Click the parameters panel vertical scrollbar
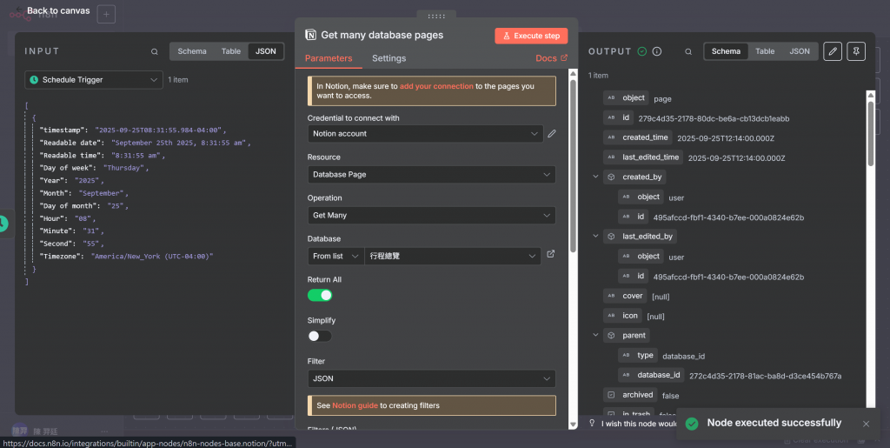The height and width of the screenshot is (448, 890). [573, 164]
